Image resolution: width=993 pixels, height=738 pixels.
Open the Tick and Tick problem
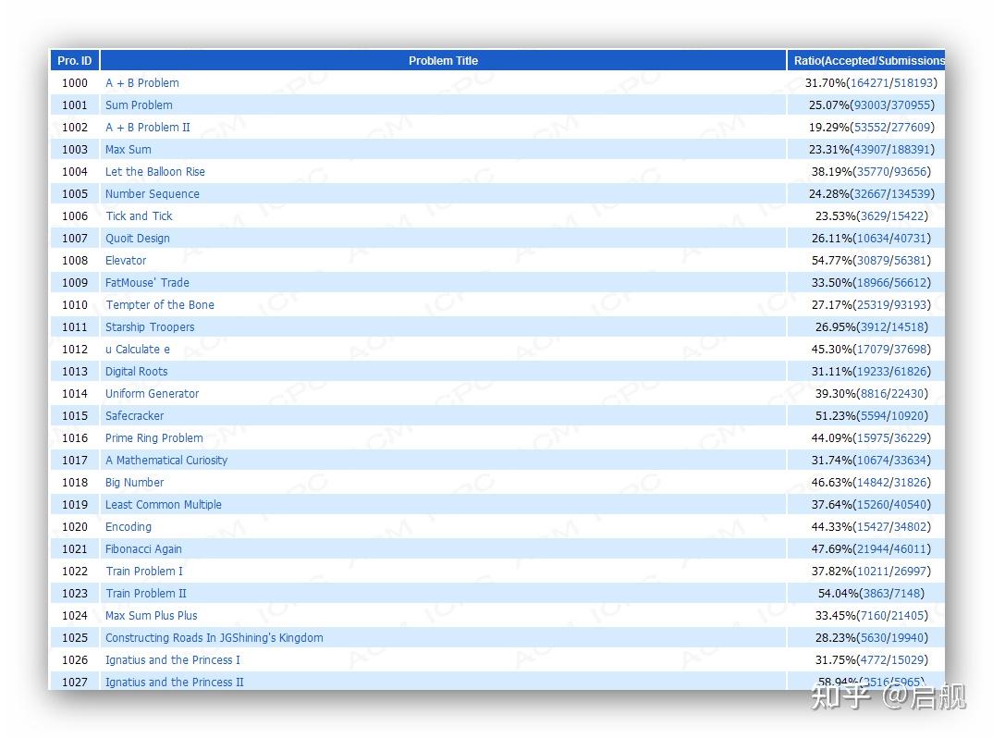[139, 216]
